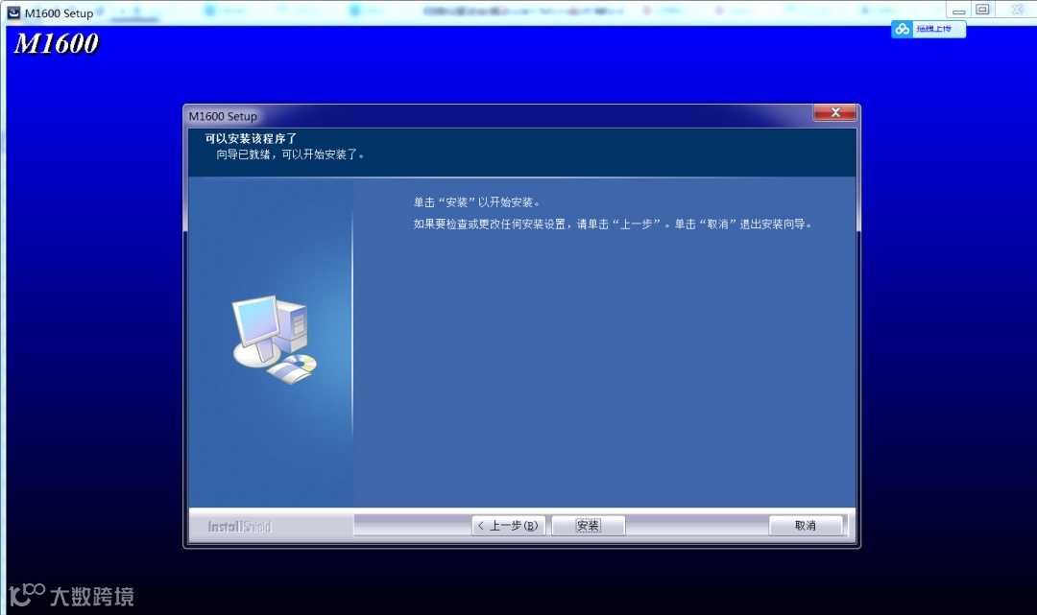Viewport: 1037px width, 615px height.
Task: Close the outer M1600 Setup window
Action: click(x=1017, y=10)
